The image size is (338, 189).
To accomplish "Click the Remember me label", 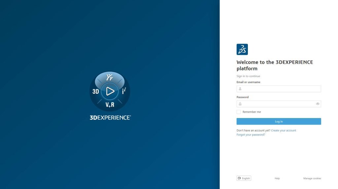I will coord(252,112).
